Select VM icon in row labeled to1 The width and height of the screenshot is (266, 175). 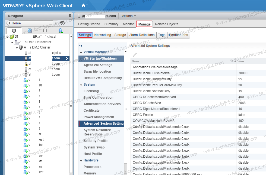(26, 145)
